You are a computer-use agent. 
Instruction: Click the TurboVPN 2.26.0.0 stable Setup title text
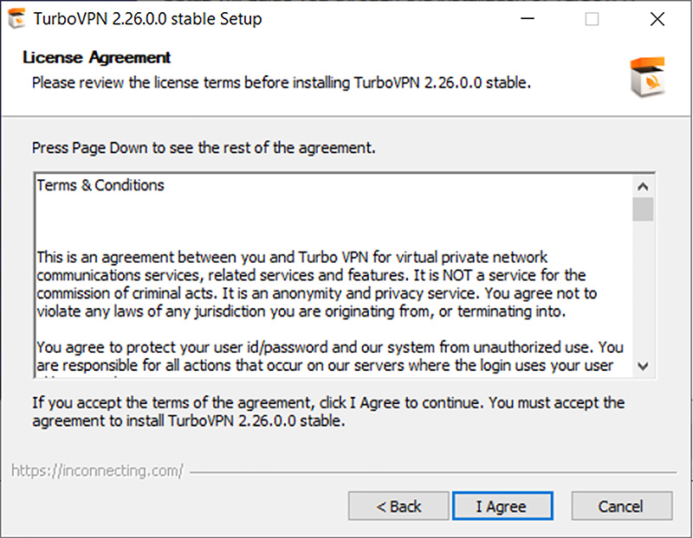[147, 19]
